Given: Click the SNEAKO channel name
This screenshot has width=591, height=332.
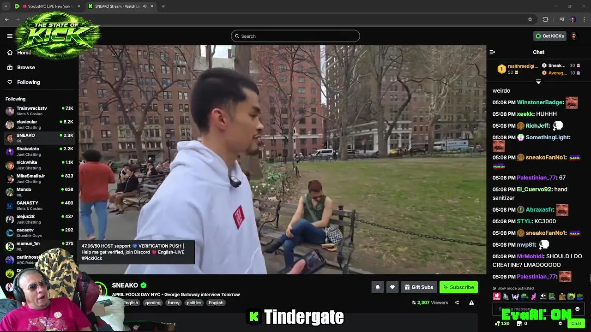Looking at the screenshot, I should click(x=125, y=285).
